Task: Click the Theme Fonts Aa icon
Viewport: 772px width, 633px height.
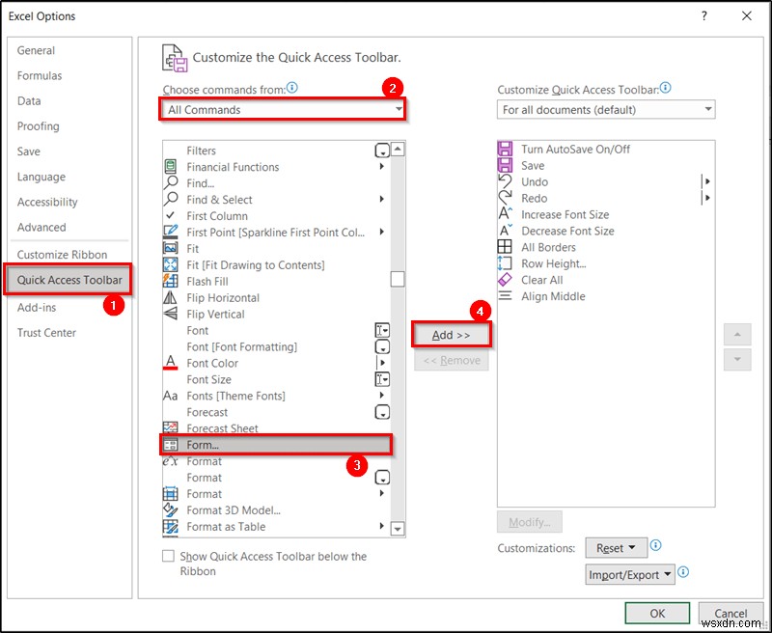Action: pyautogui.click(x=171, y=396)
